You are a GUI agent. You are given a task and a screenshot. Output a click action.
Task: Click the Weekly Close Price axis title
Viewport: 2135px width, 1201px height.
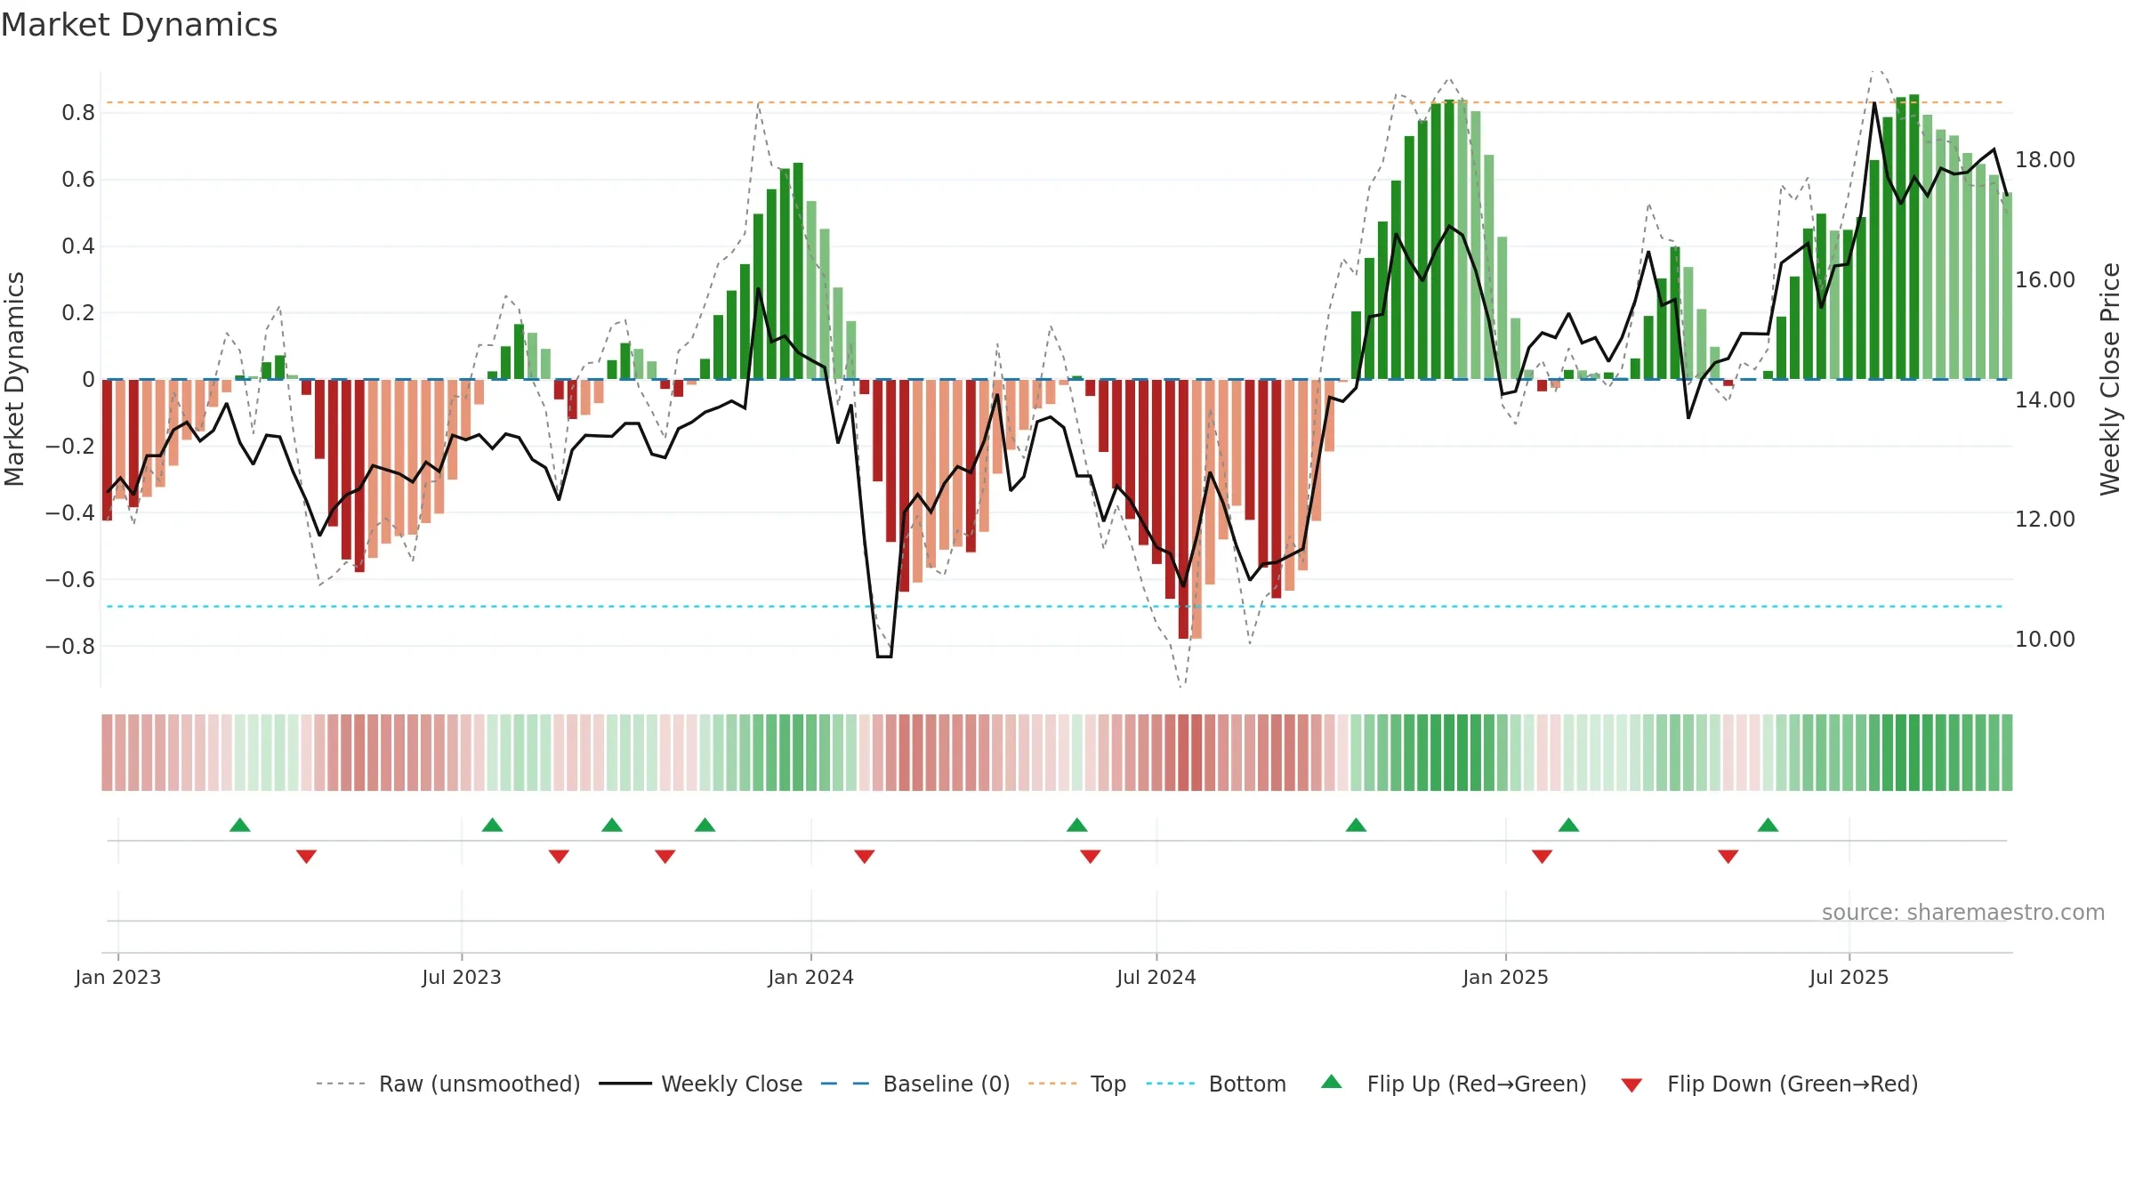pyautogui.click(x=2110, y=379)
